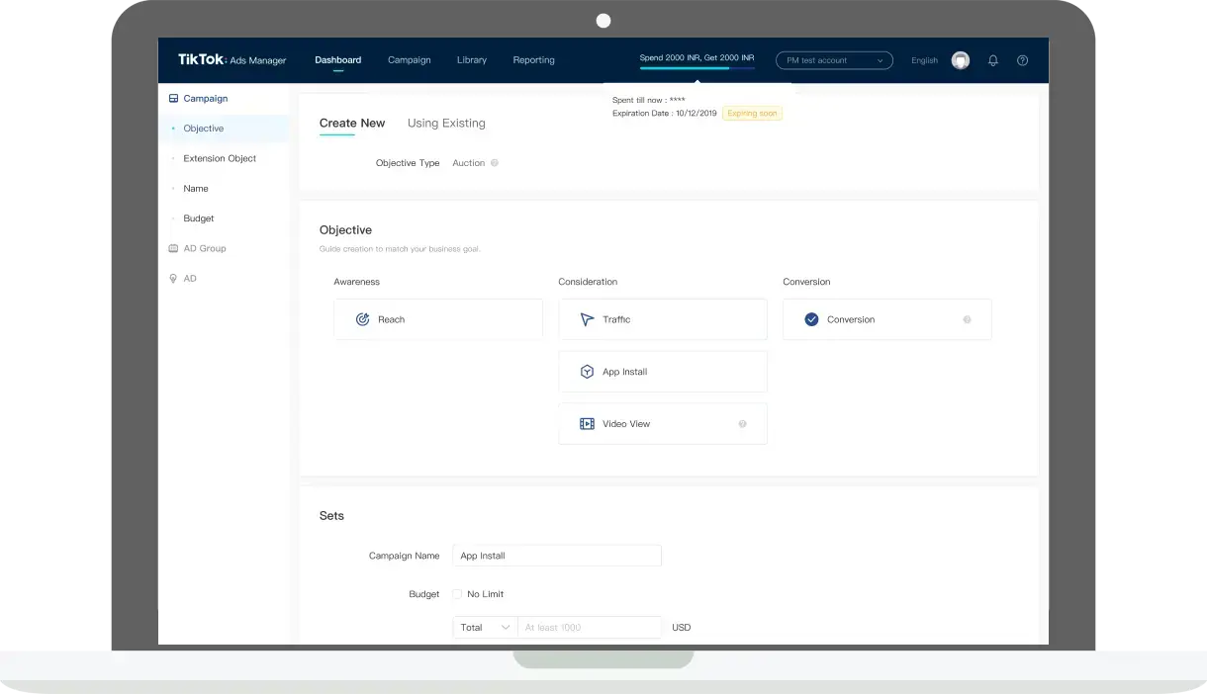Click the Video View film icon
Image resolution: width=1207 pixels, height=694 pixels.
(x=587, y=424)
